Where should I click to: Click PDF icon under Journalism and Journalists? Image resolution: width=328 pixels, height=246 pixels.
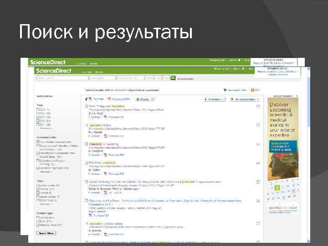[105, 234]
